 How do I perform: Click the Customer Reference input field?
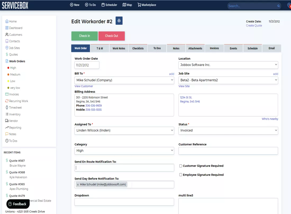pos(228,151)
